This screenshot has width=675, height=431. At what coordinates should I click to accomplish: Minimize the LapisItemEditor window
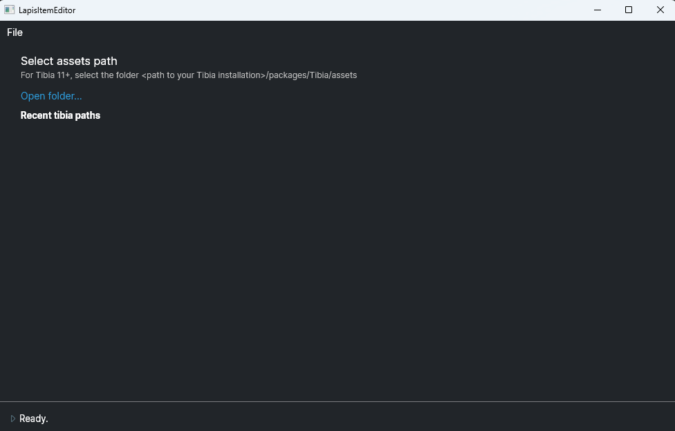click(598, 10)
